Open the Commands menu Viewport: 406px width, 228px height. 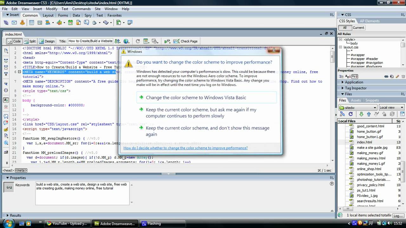tap(82, 9)
